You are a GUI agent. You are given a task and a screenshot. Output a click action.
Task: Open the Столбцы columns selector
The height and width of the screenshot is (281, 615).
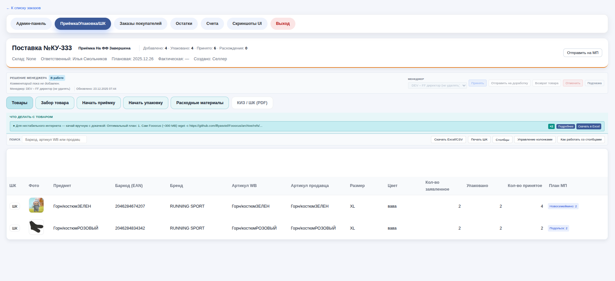502,140
